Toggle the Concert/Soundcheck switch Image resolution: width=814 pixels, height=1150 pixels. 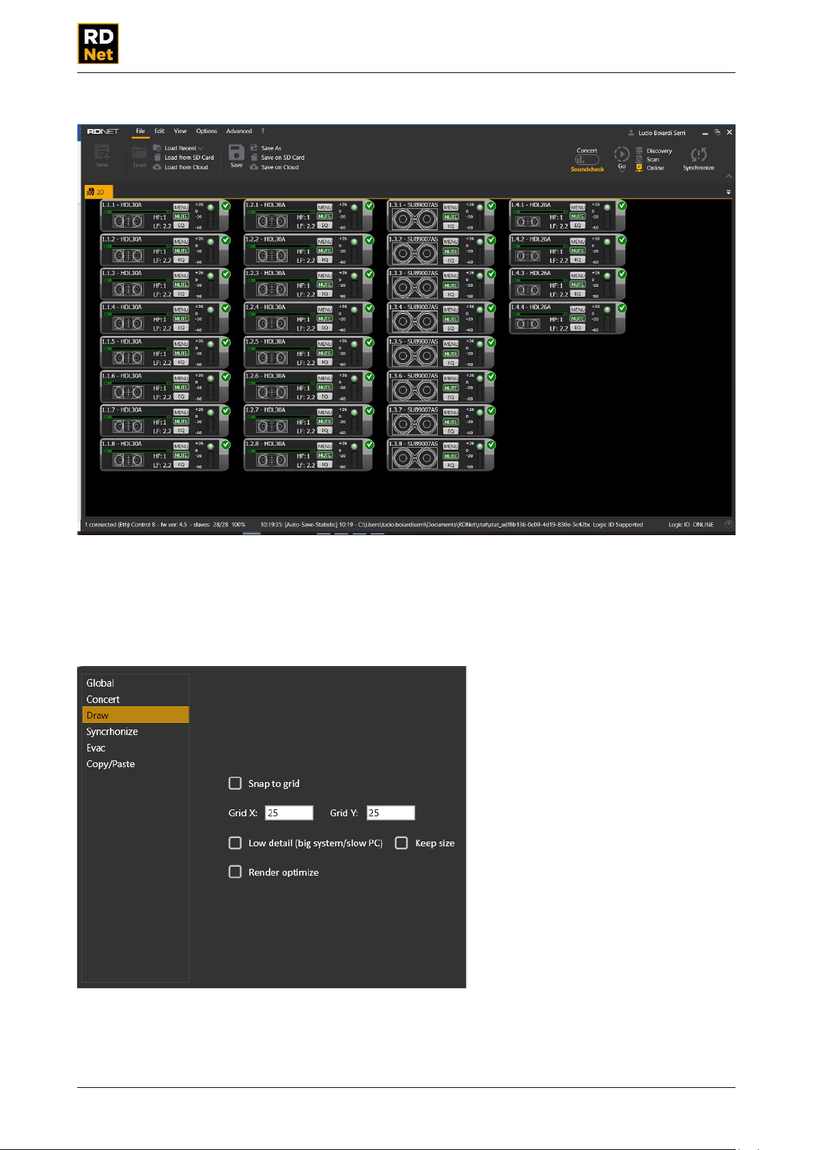[587, 160]
